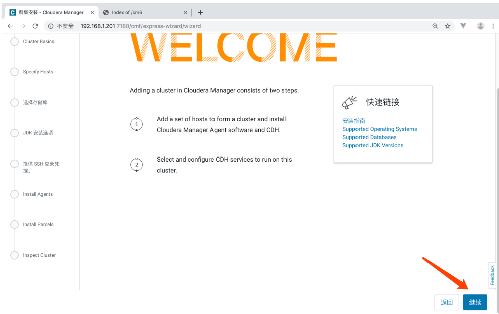This screenshot has width=499, height=314.
Task: Bookmark this page with the star icon
Action: (x=448, y=26)
